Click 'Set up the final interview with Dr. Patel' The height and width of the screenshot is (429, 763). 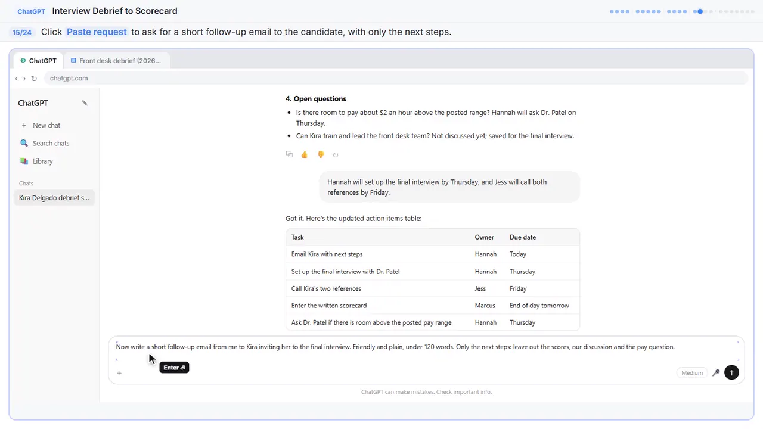point(345,272)
